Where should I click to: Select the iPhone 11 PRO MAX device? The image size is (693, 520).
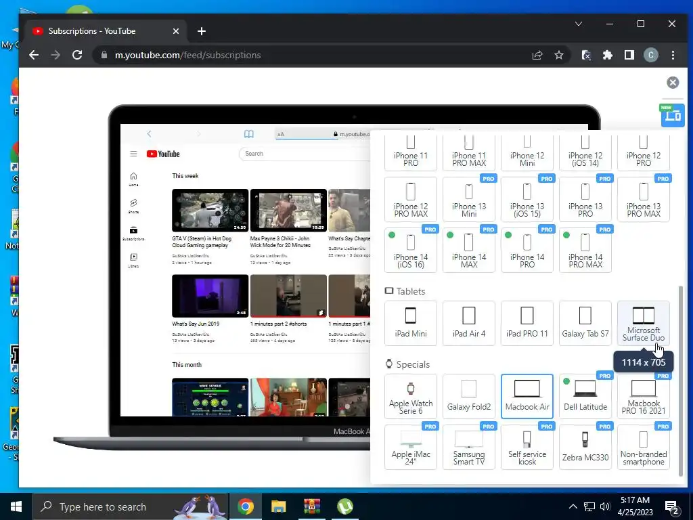[x=469, y=153]
